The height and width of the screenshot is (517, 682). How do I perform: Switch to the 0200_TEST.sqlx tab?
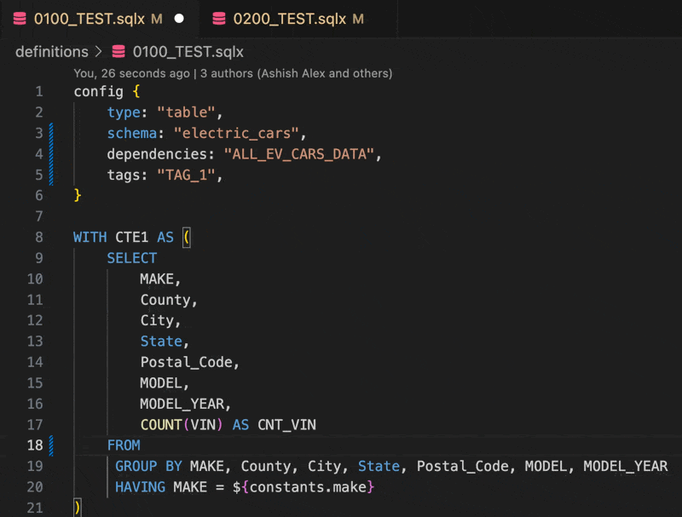290,17
